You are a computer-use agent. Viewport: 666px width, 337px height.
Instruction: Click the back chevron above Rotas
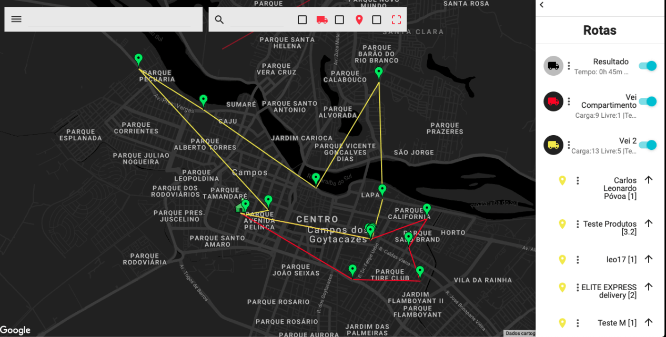pyautogui.click(x=542, y=5)
